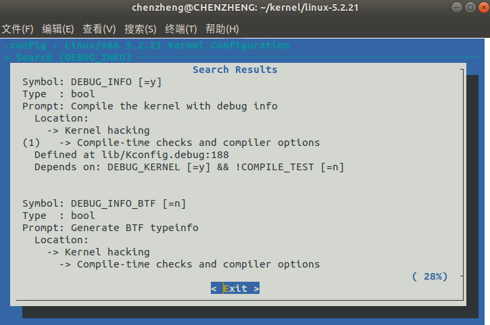Maximize the terminal window
Viewport: 490px width, 325px height.
470,7
